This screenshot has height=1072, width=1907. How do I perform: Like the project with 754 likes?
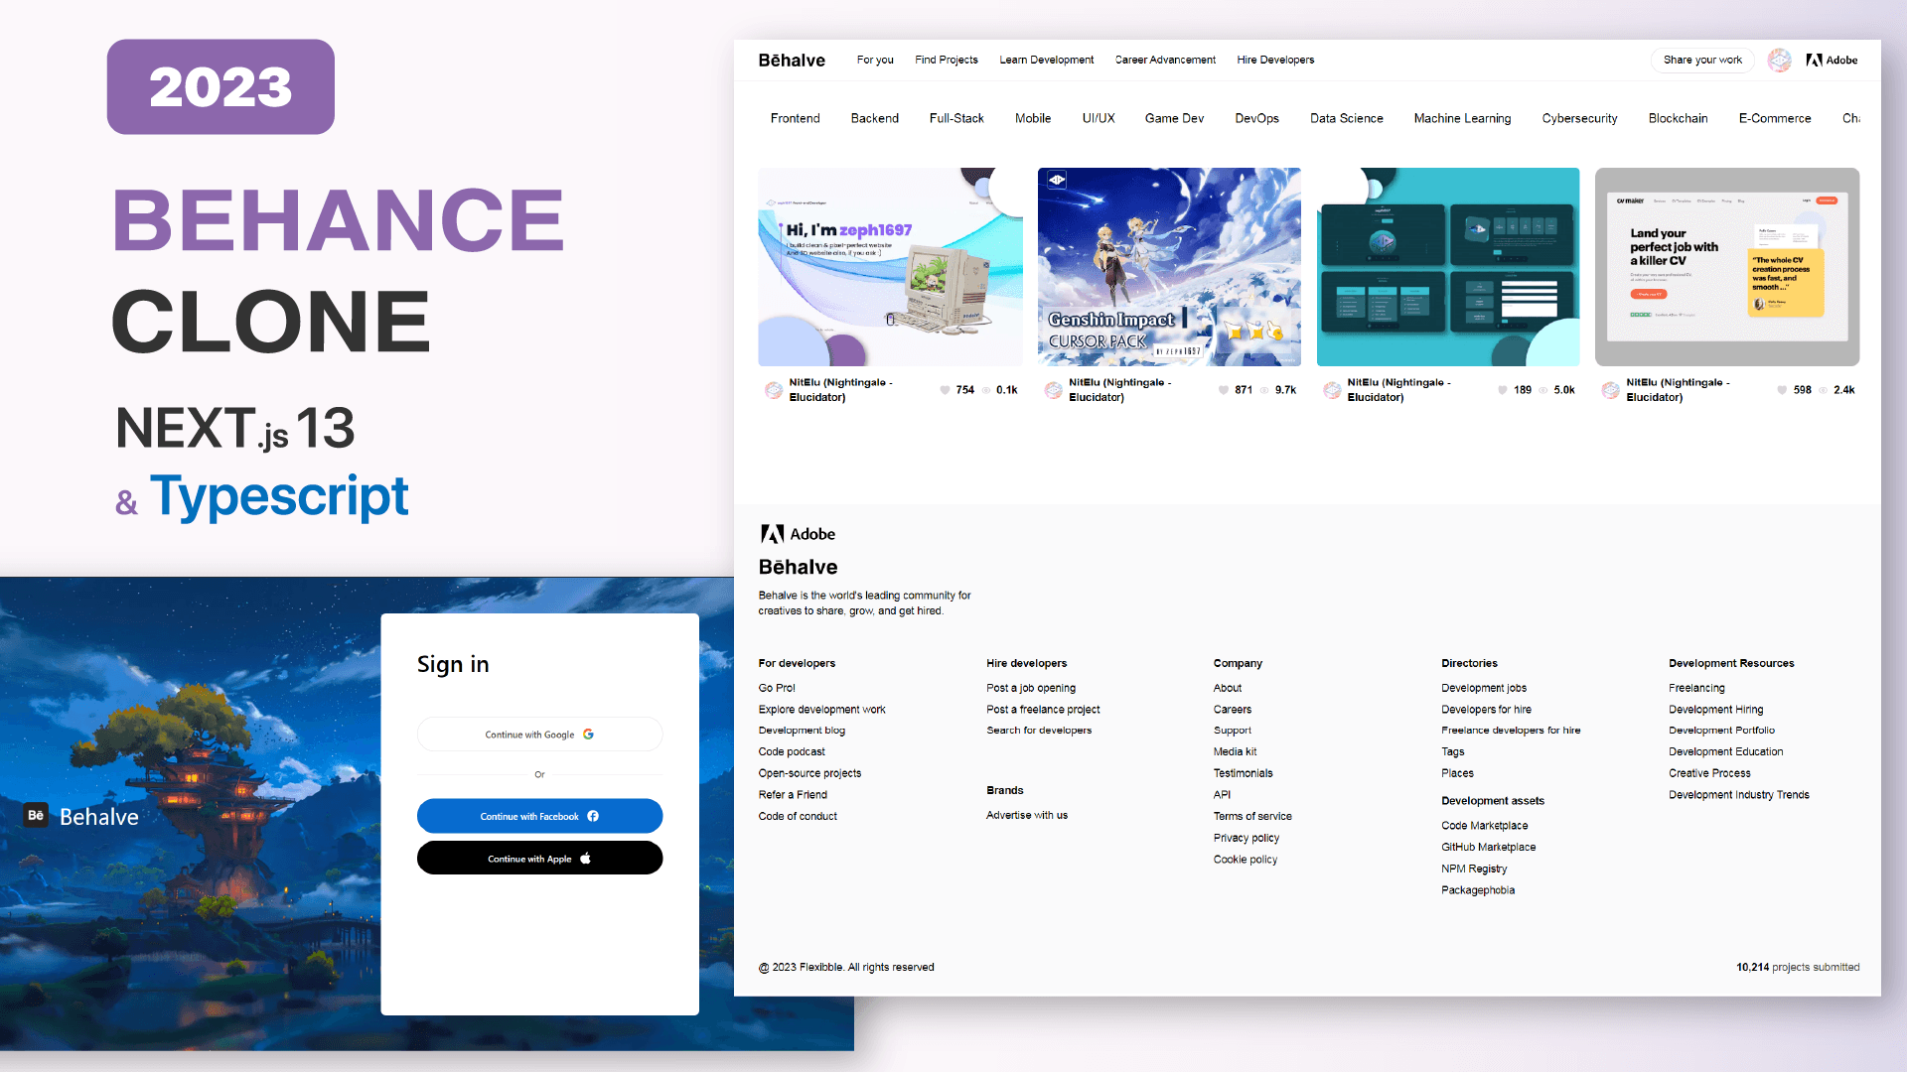coord(945,390)
